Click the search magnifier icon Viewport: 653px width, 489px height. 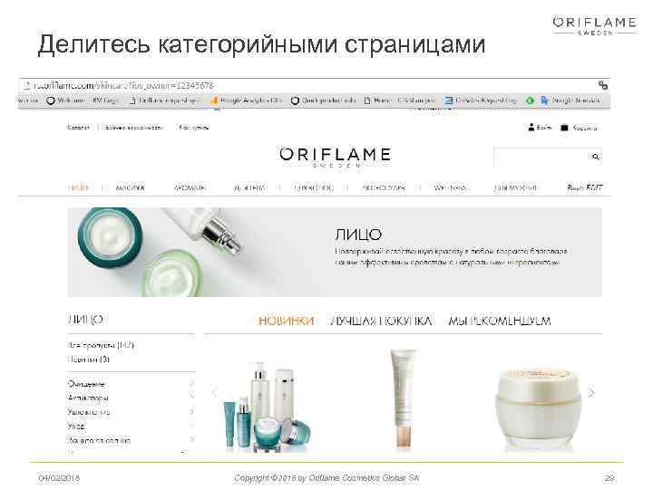pos(596,157)
